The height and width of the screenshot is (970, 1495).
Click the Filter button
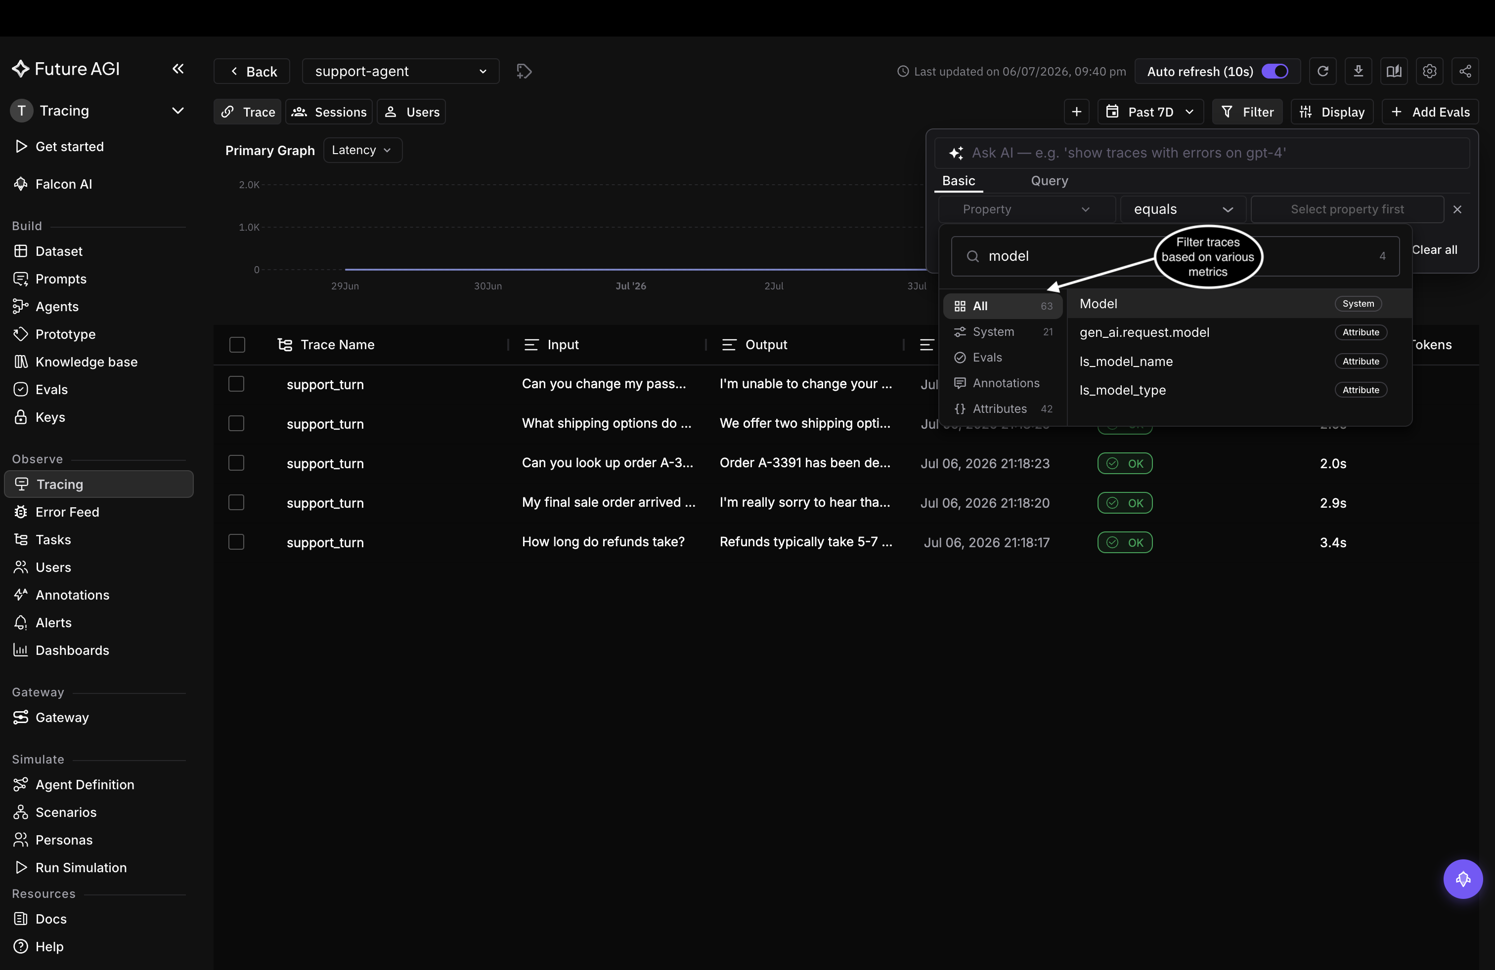coord(1247,112)
